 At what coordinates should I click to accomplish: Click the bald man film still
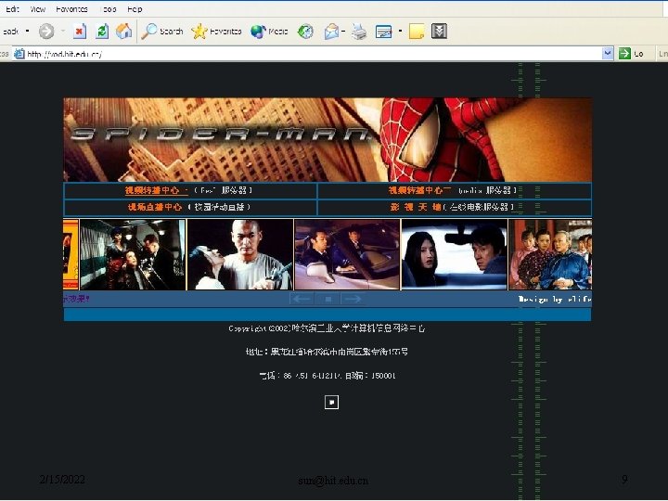click(240, 255)
